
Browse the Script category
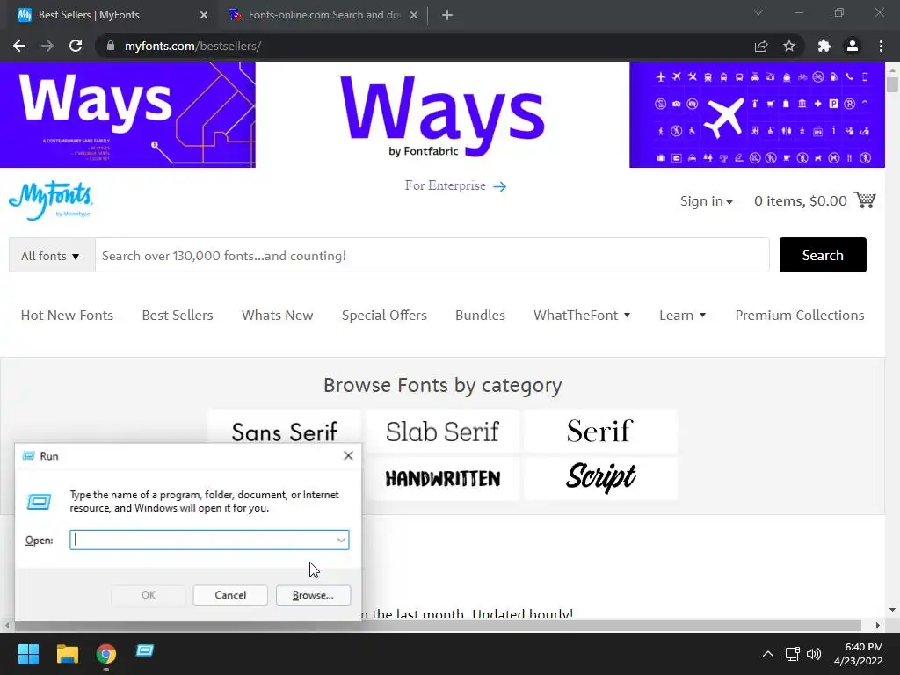600,478
